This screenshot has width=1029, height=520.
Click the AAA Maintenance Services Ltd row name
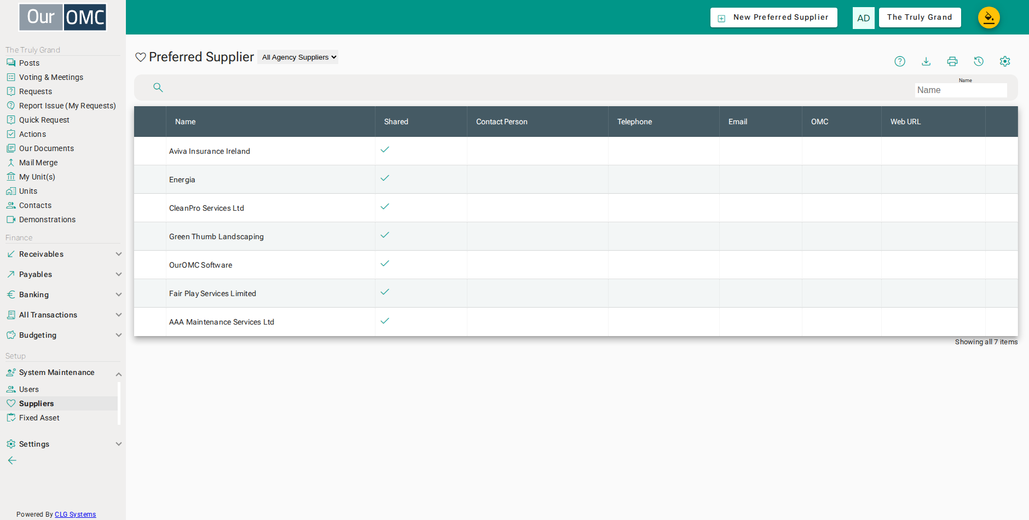[x=222, y=322]
